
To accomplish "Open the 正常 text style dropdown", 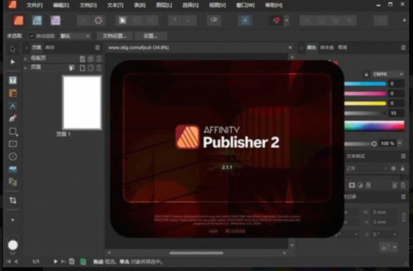I will click(x=367, y=168).
